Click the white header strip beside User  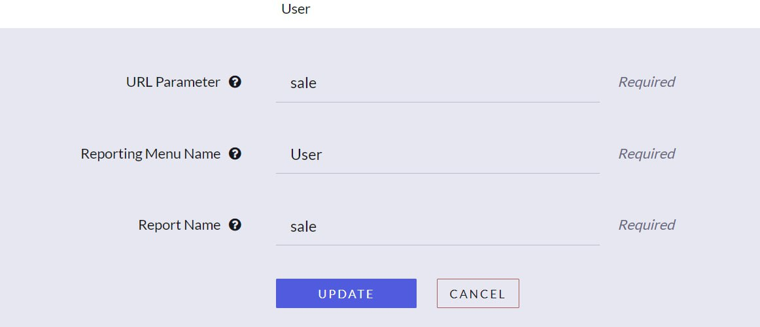pyautogui.click(x=533, y=14)
